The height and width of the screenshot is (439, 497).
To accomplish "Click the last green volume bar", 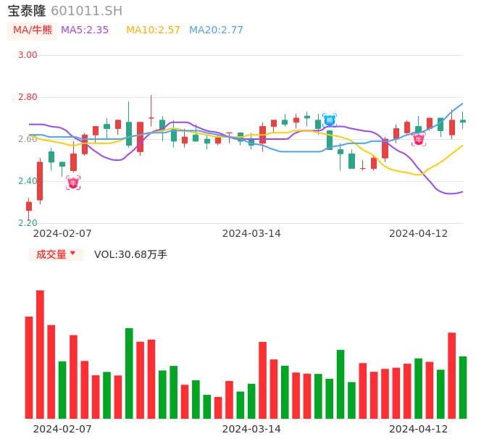I will click(x=463, y=387).
